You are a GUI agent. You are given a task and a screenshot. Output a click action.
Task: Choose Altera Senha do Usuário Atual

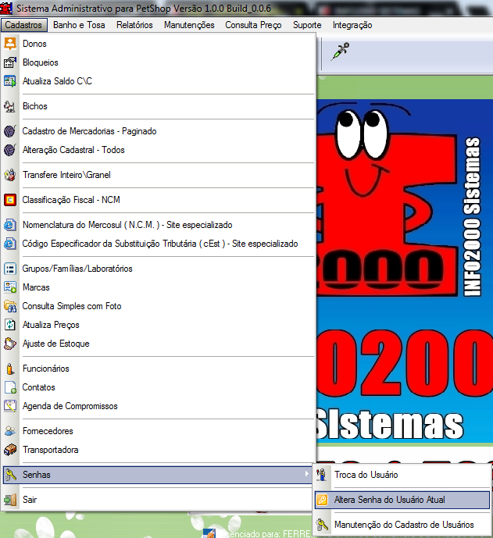pyautogui.click(x=402, y=500)
